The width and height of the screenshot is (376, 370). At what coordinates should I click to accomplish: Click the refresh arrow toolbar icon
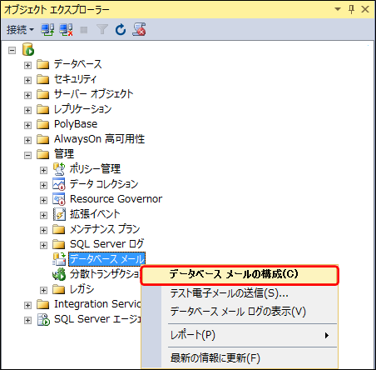121,29
